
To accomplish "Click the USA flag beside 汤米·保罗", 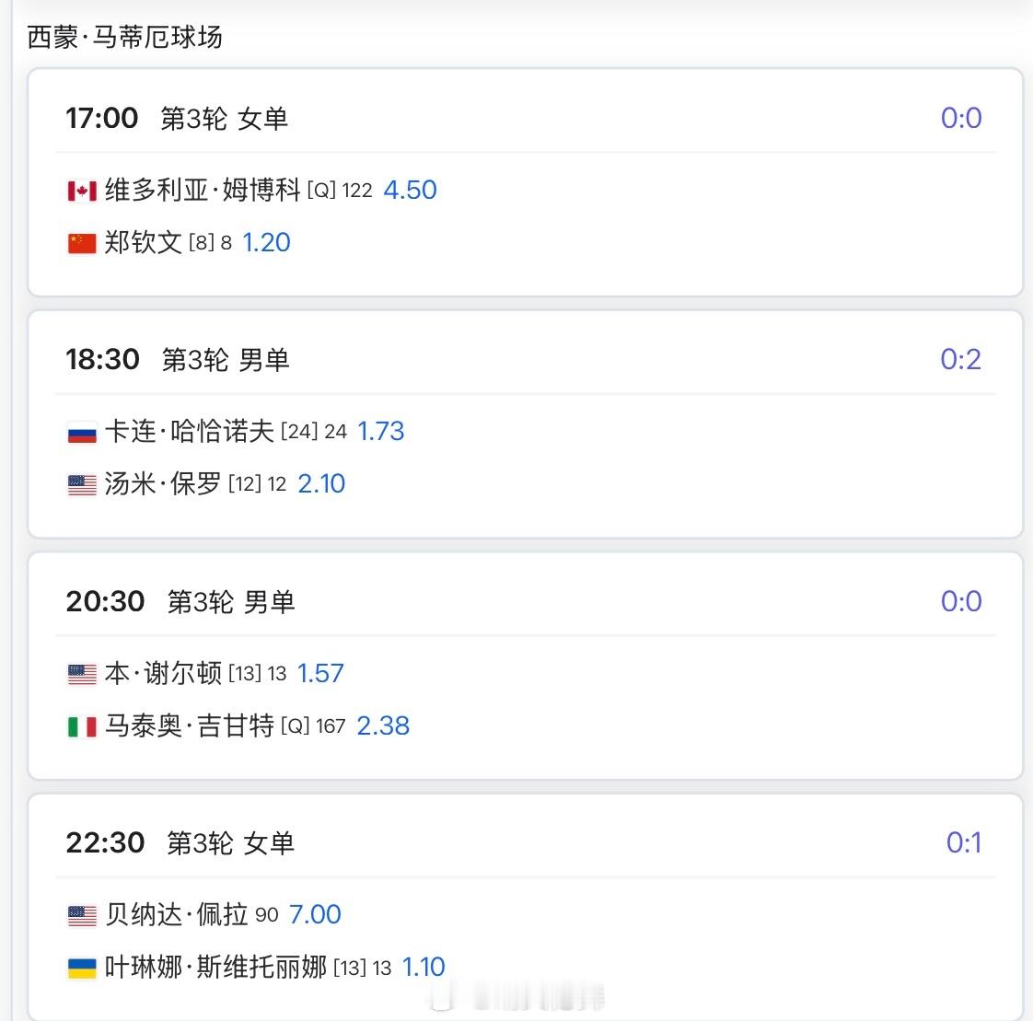I will coord(82,485).
